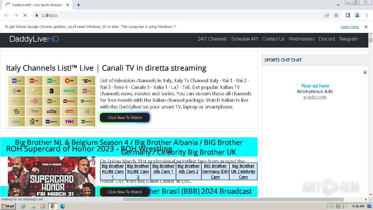Expand tab search chevron
The width and height of the screenshot is (373, 210).
338,5
